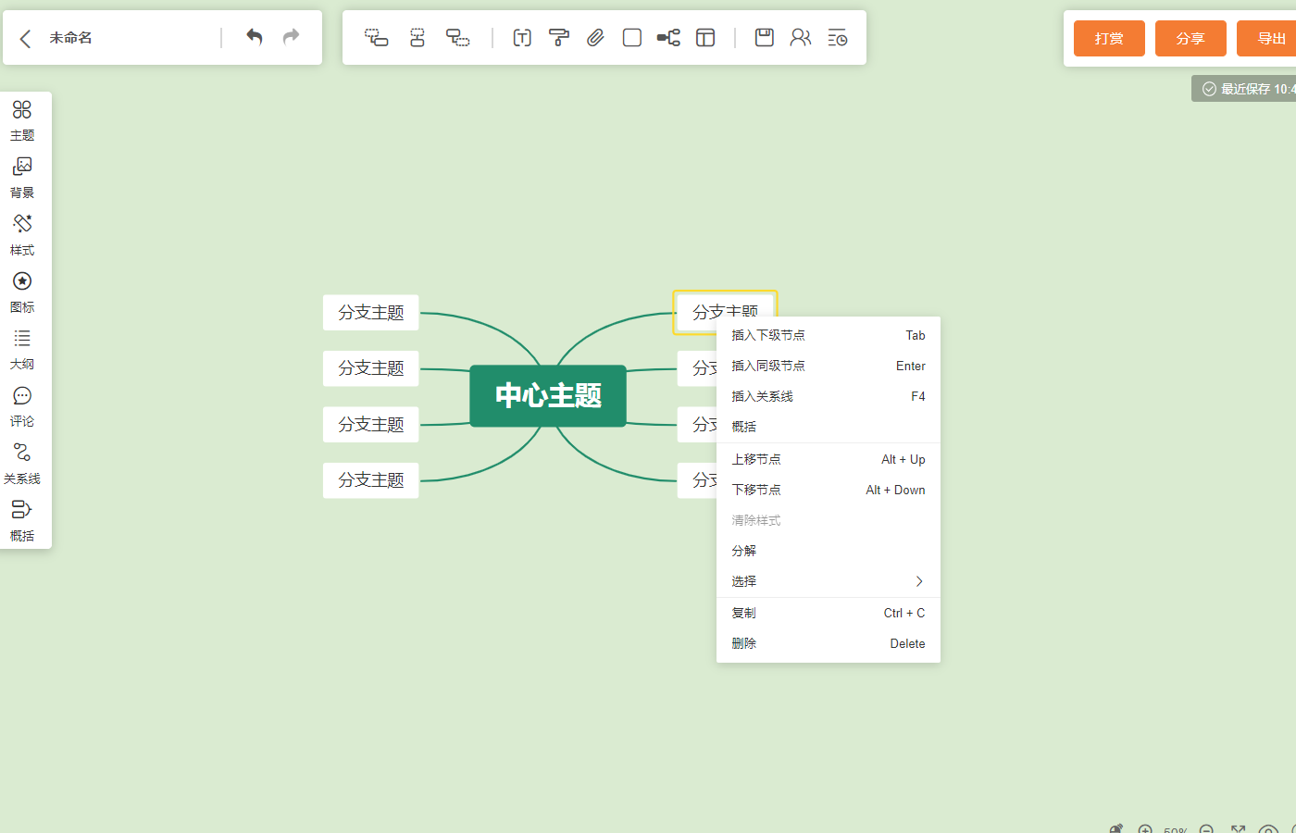Click the insert sibling node toolbar icon
Screen dimensions: 1296x833
tap(417, 38)
